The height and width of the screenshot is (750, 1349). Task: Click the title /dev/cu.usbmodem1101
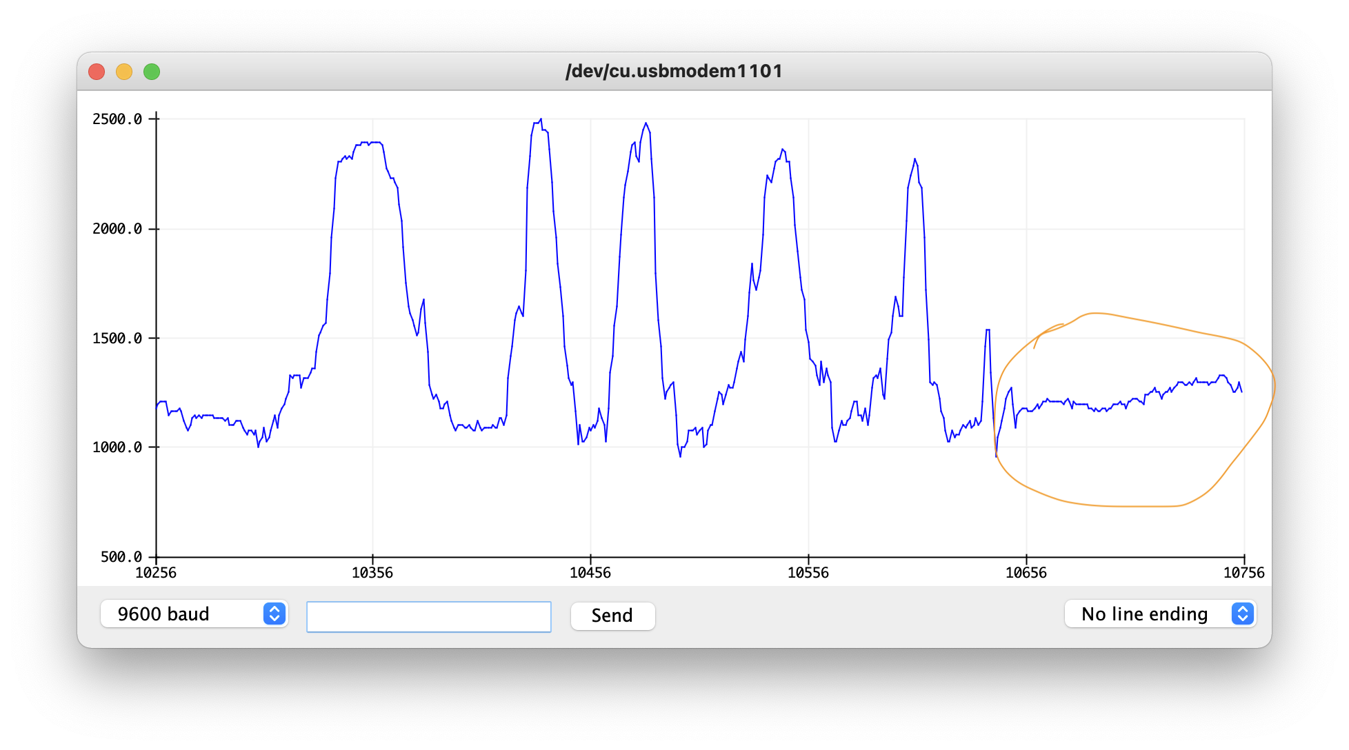coord(674,70)
